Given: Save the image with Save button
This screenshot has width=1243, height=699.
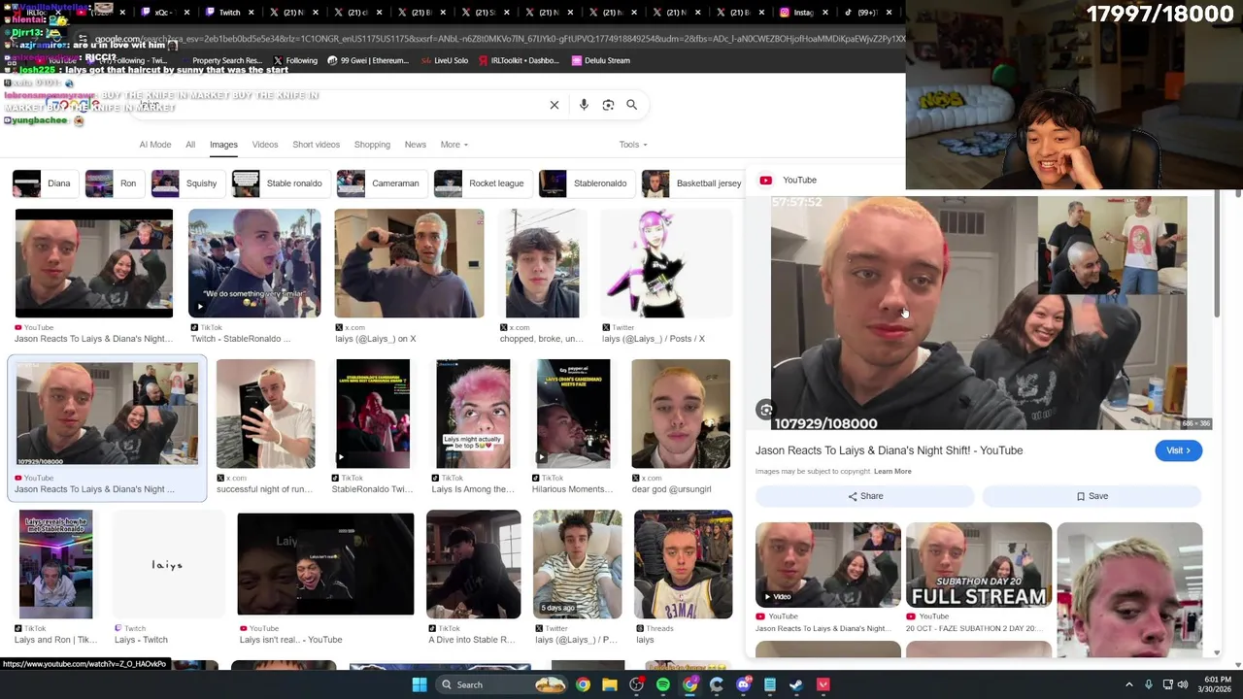Looking at the screenshot, I should click(x=1092, y=496).
